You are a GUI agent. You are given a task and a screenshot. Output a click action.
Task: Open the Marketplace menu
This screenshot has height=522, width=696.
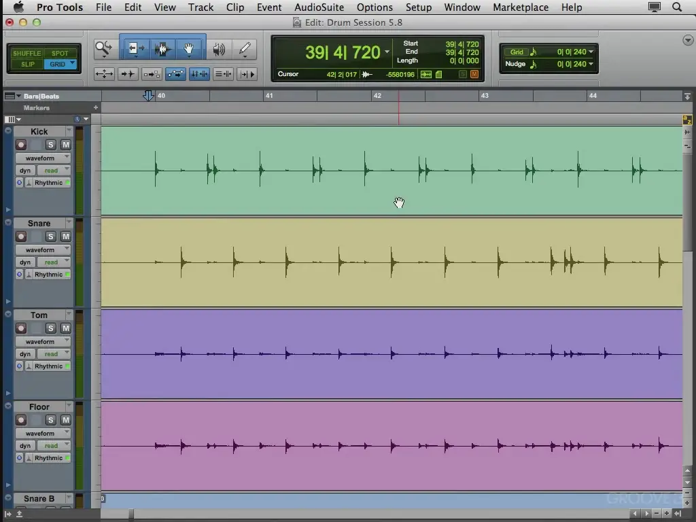click(x=521, y=7)
